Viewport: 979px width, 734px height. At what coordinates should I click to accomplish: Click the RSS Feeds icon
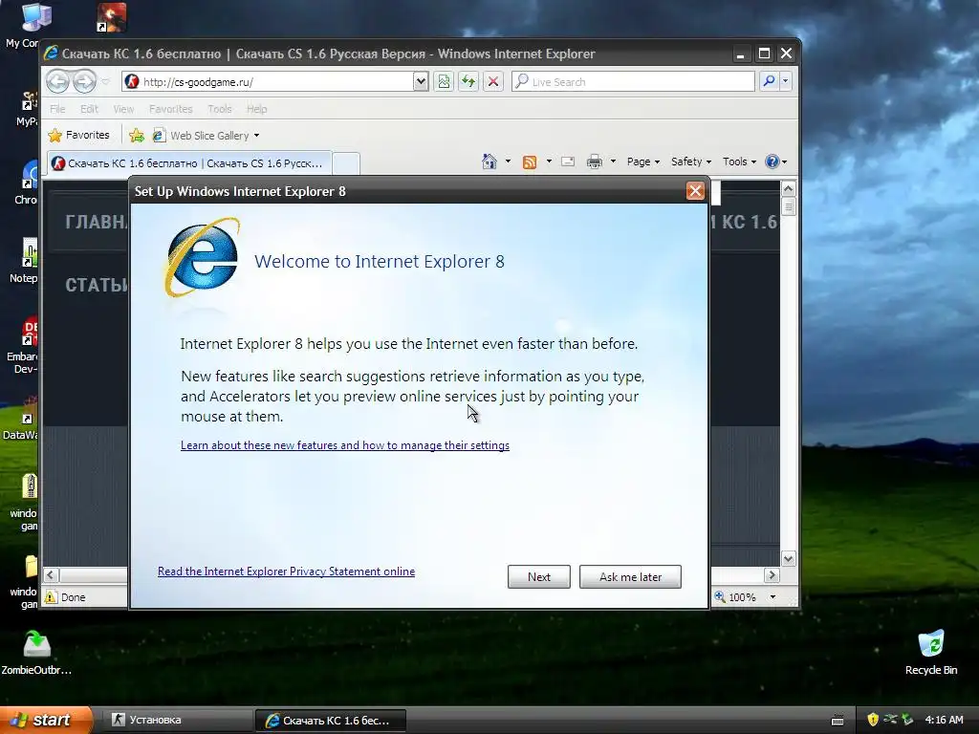(530, 162)
